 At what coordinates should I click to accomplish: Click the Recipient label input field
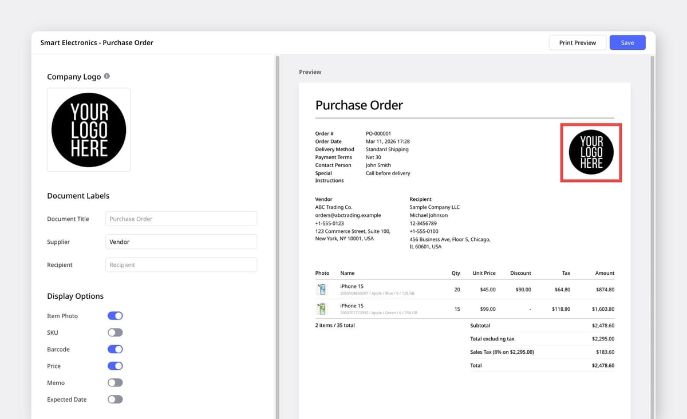181,264
